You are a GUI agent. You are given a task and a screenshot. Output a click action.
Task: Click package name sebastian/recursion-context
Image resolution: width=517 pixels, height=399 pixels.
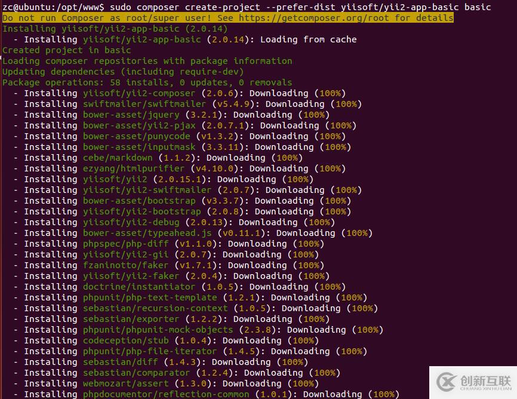[x=155, y=308]
